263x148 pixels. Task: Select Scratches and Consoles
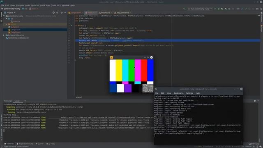[x=17, y=38]
